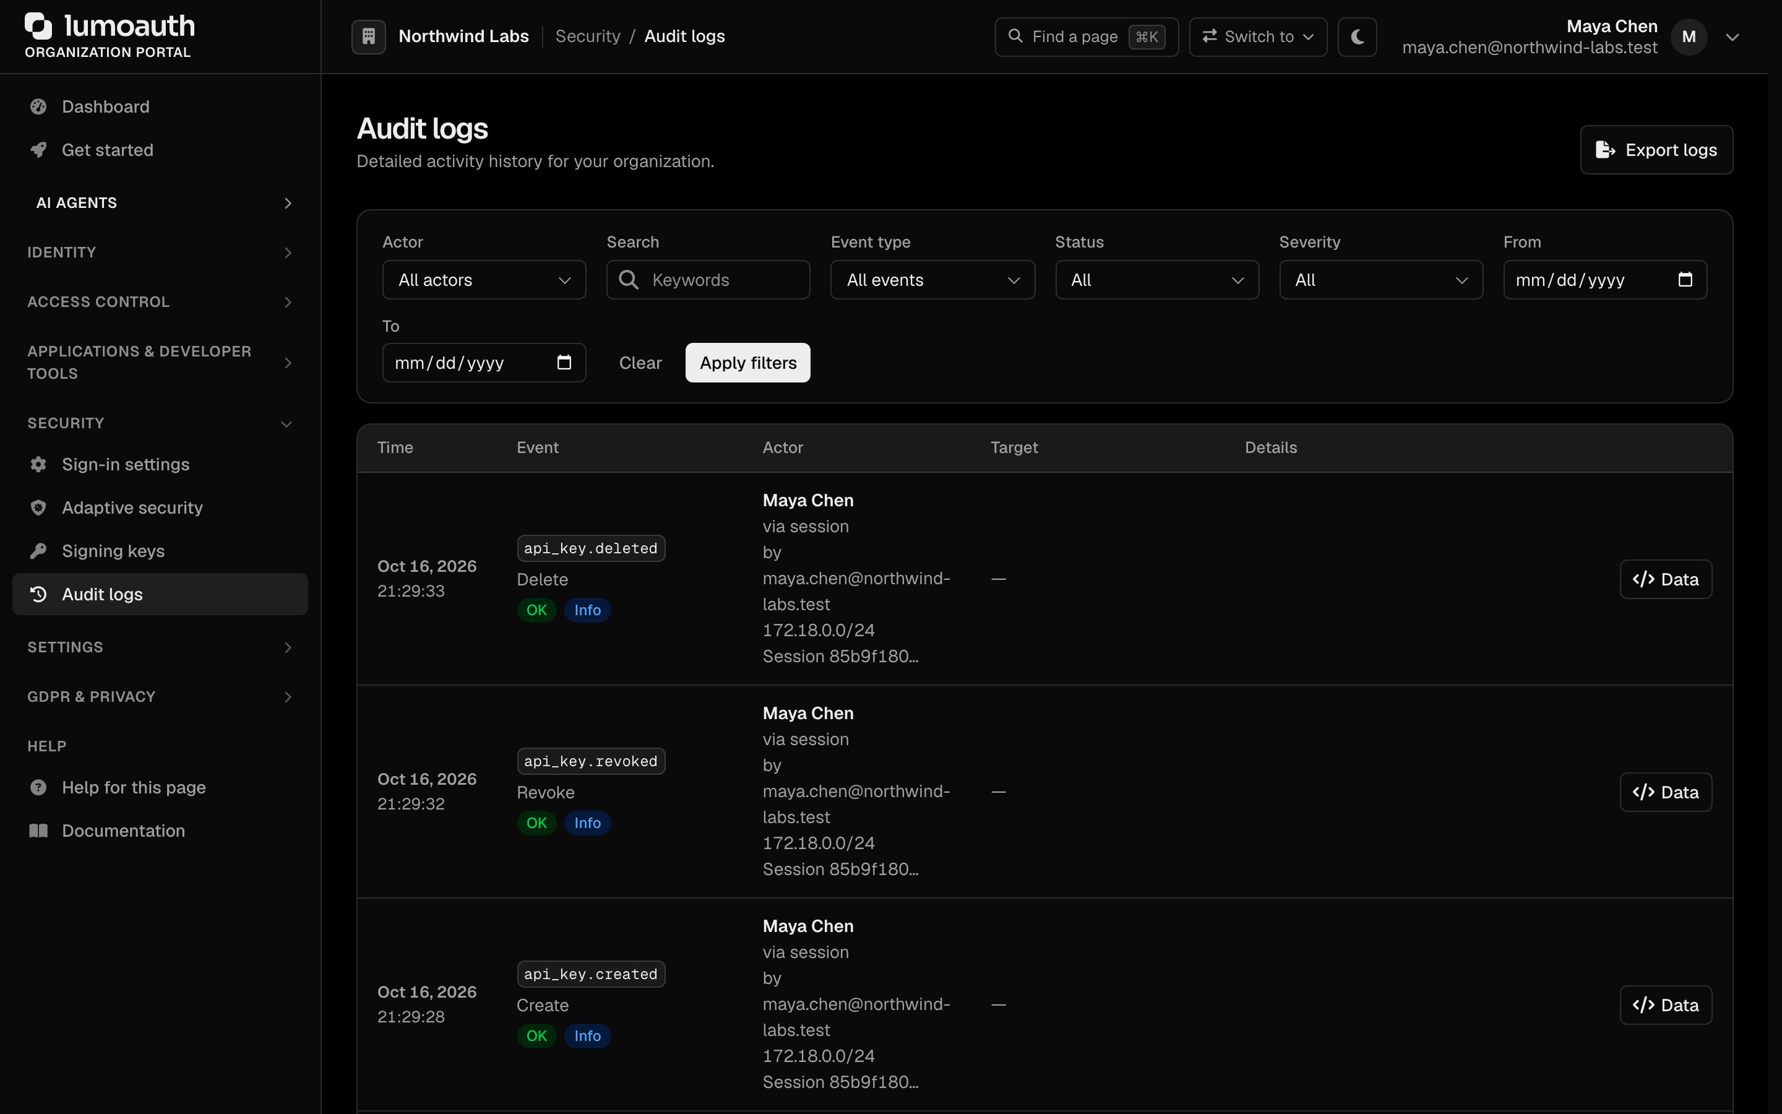This screenshot has height=1114, width=1782.
Task: Focus the Keywords search field
Action: [x=708, y=280]
